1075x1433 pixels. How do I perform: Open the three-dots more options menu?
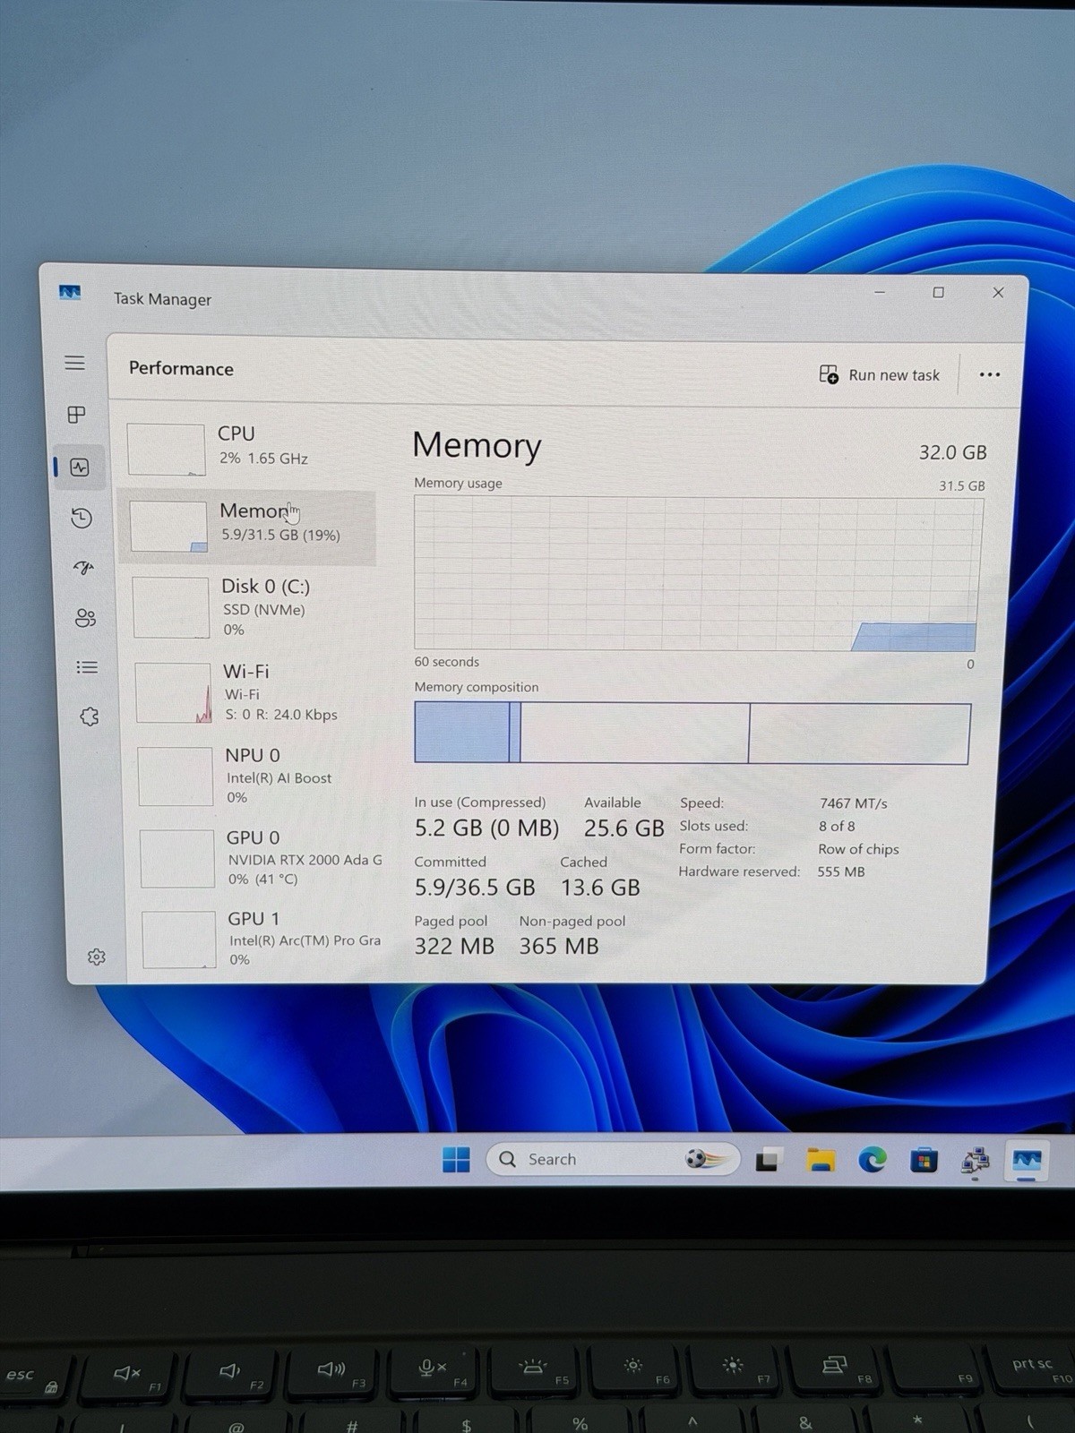tap(989, 374)
